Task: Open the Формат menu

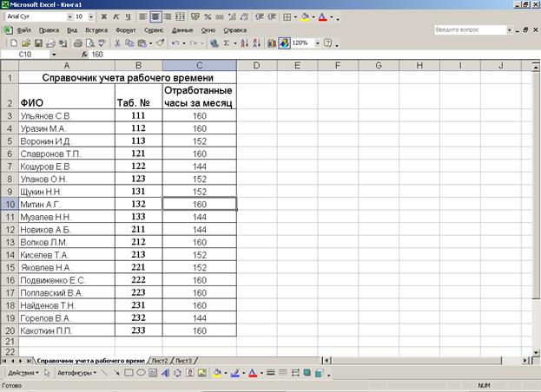Action: pos(125,29)
